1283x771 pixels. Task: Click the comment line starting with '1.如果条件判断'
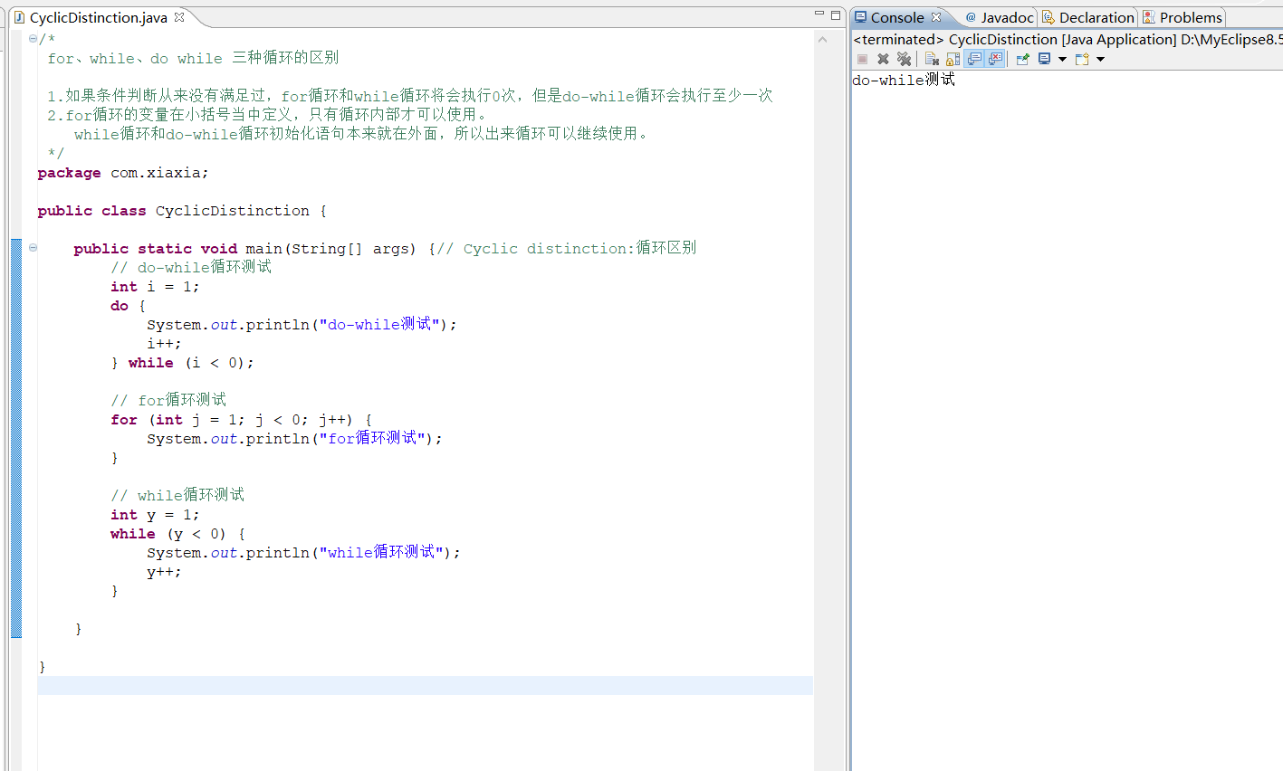coord(410,96)
